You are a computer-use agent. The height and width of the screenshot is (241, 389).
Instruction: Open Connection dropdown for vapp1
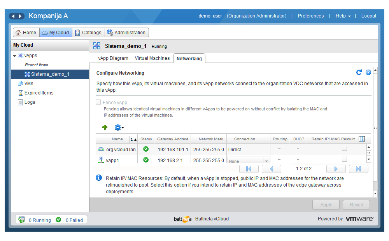click(266, 161)
